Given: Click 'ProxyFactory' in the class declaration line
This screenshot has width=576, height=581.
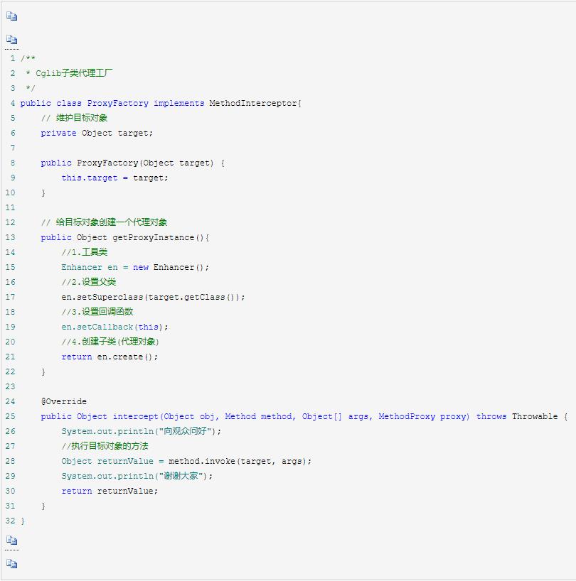Looking at the screenshot, I should click(x=117, y=103).
